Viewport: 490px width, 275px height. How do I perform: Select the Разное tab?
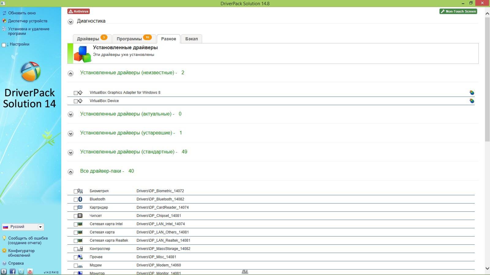[168, 39]
